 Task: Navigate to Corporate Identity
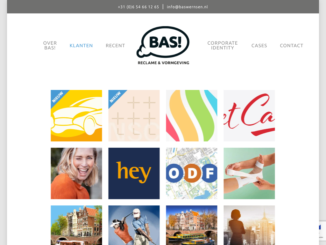pyautogui.click(x=223, y=45)
